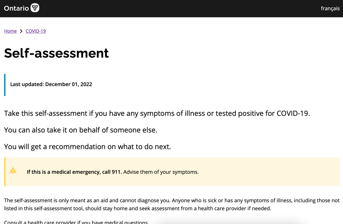The image size is (343, 224).
Task: Click the Self-assessment page heading
Action: click(x=56, y=53)
